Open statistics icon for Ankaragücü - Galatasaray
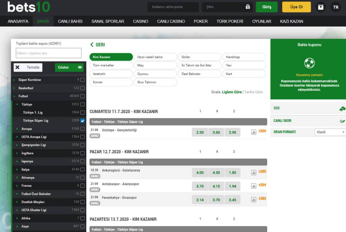Viewport: 346px width, 232px height. coord(253,173)
